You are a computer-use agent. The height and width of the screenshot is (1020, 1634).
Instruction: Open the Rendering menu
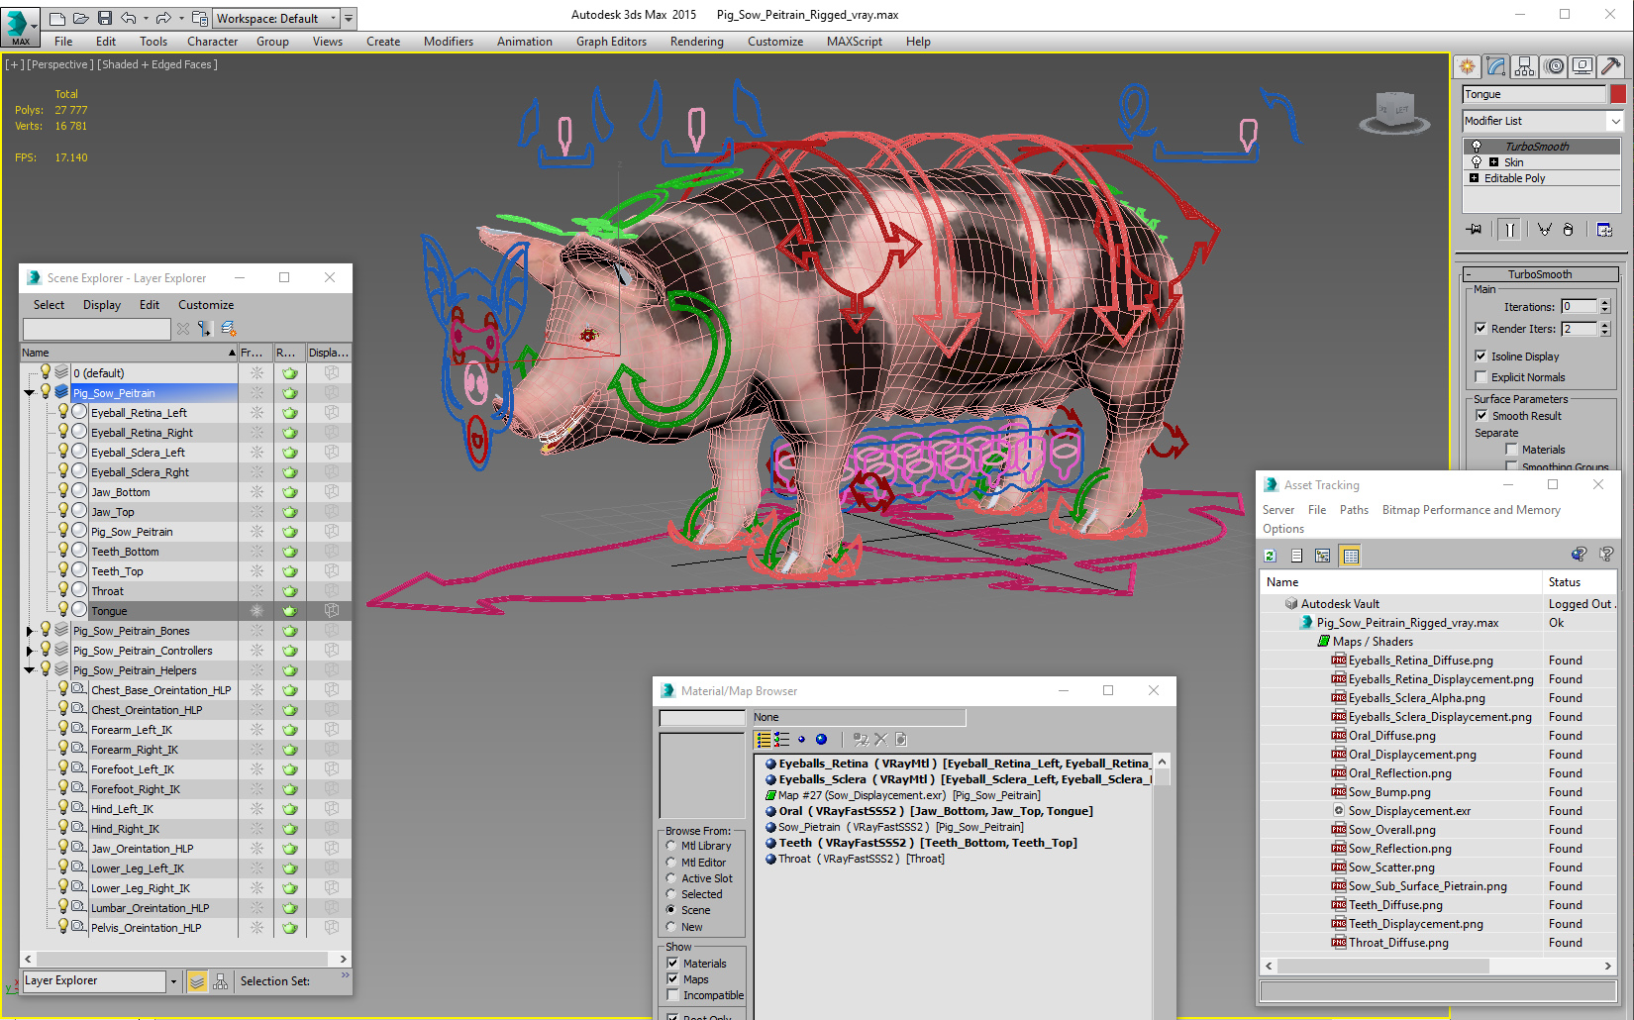(x=696, y=42)
